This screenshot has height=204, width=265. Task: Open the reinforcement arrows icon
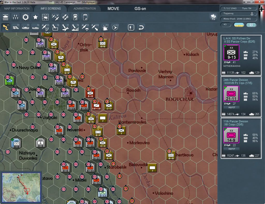point(65,17)
